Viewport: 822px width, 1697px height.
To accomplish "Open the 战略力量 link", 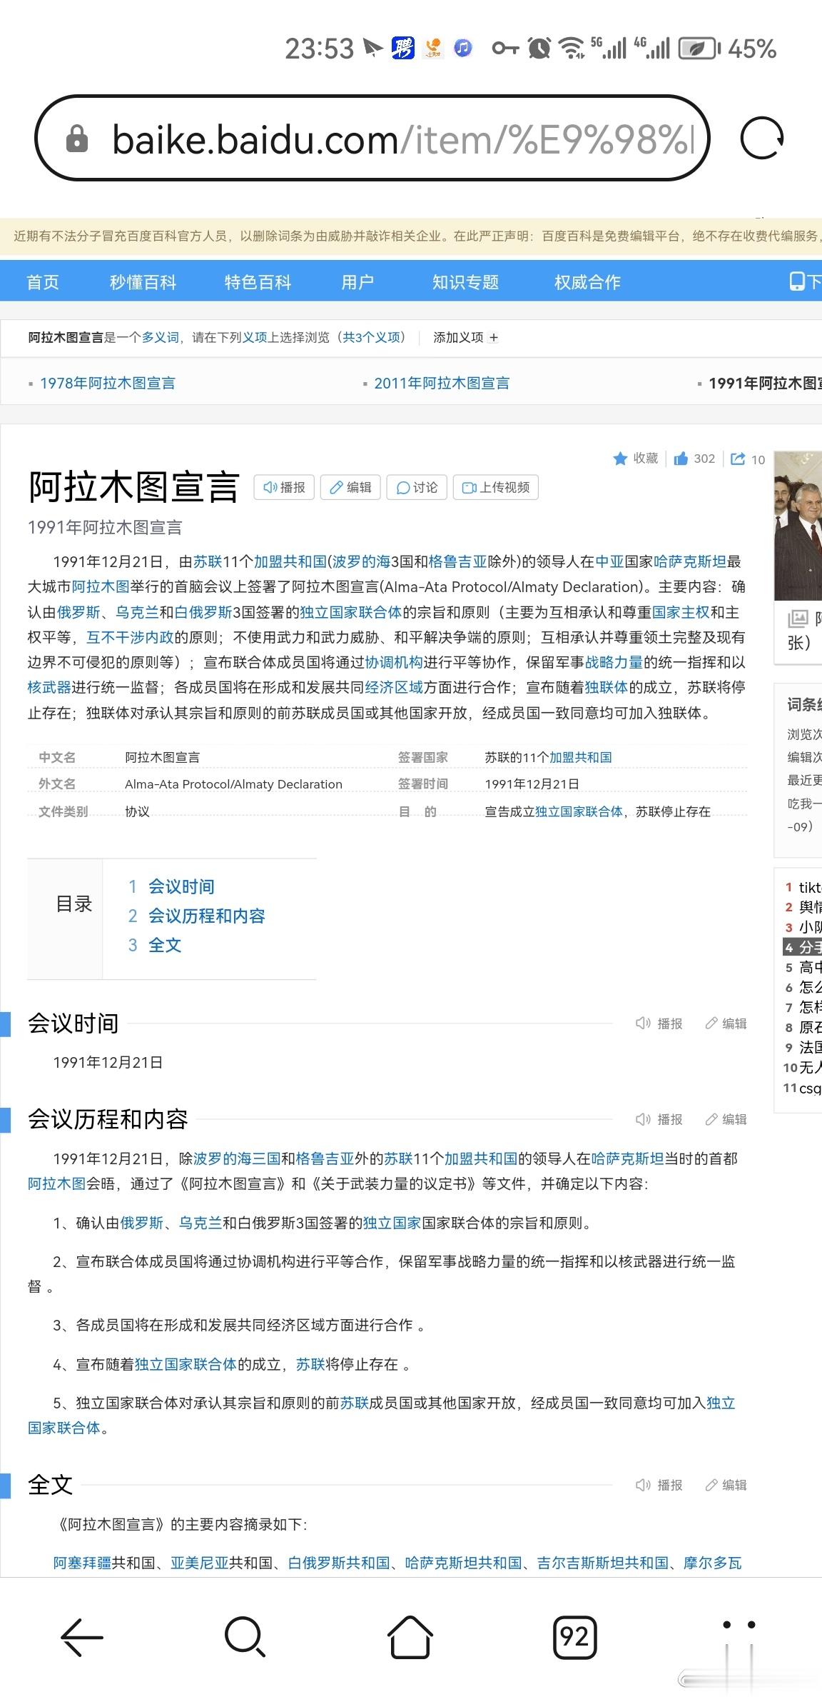I will pyautogui.click(x=614, y=662).
